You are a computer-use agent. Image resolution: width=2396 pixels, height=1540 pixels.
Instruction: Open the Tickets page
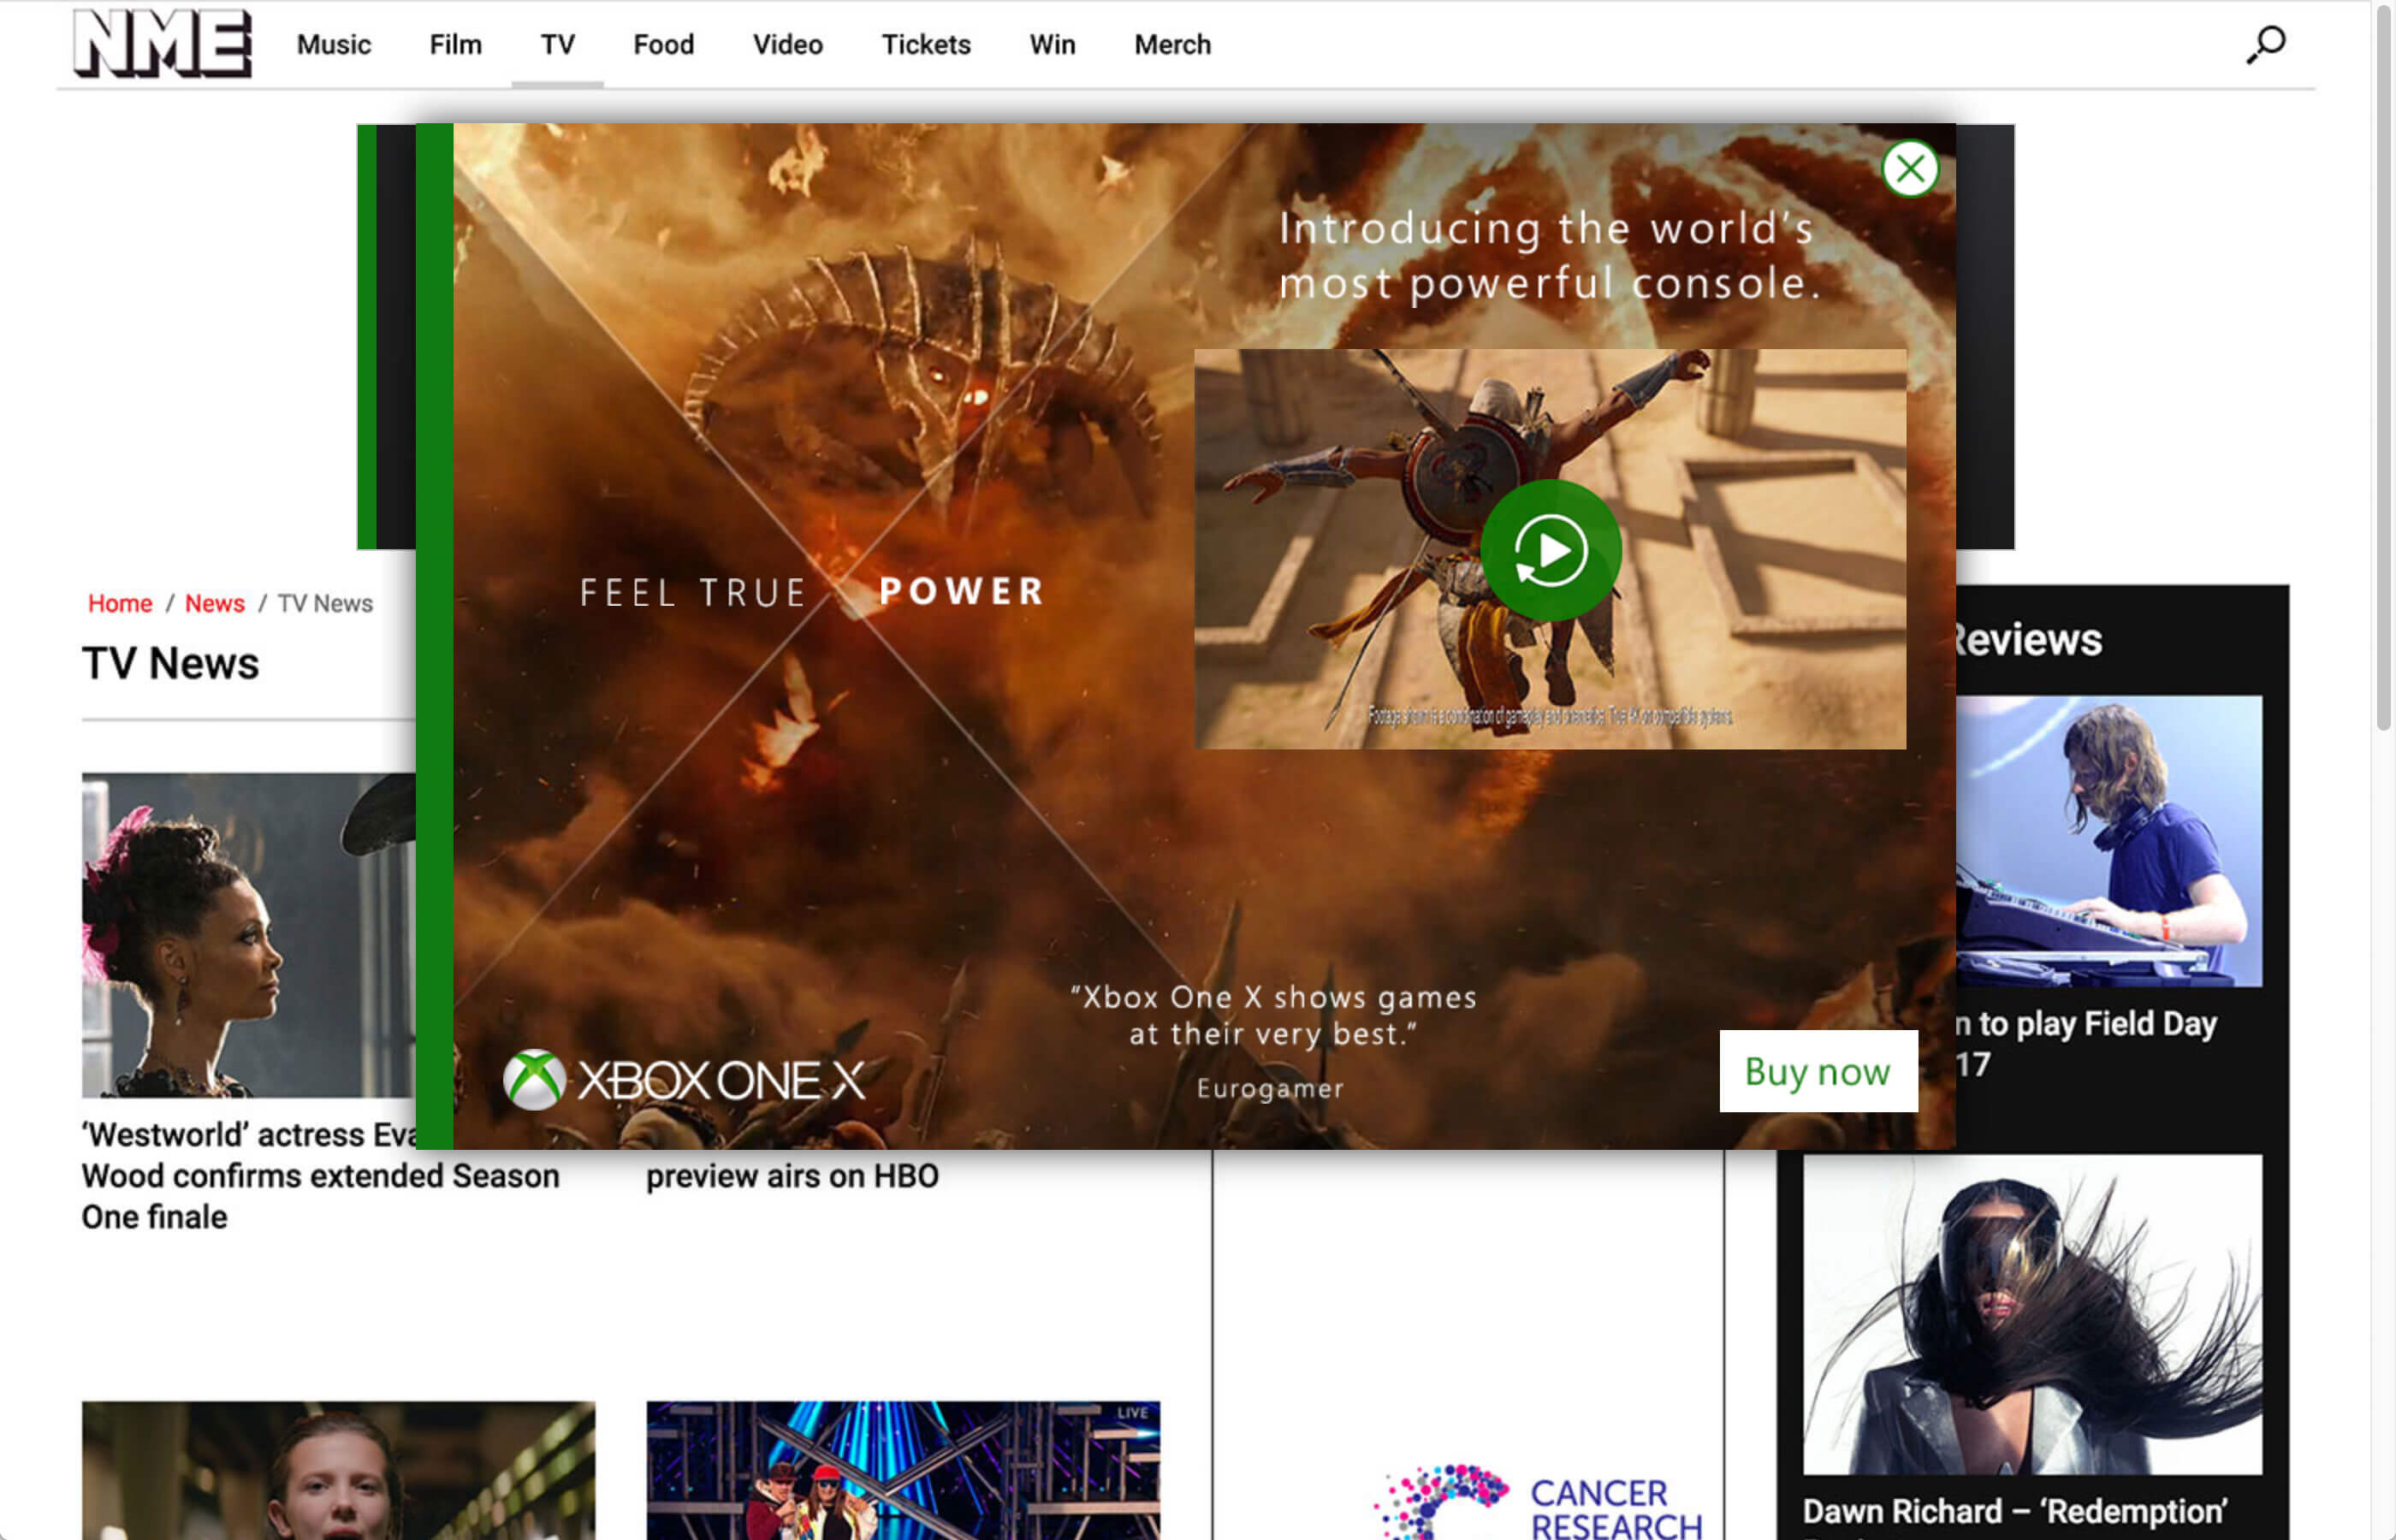pos(925,45)
